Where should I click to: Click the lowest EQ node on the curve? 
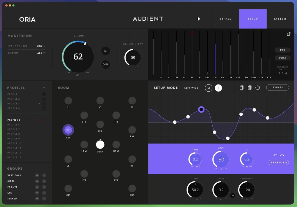(x=228, y=138)
